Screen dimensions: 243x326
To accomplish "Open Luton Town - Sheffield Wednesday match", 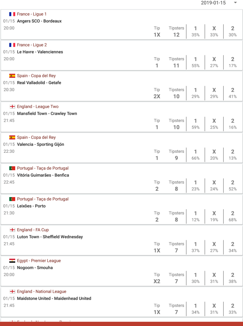I will click(x=50, y=237).
